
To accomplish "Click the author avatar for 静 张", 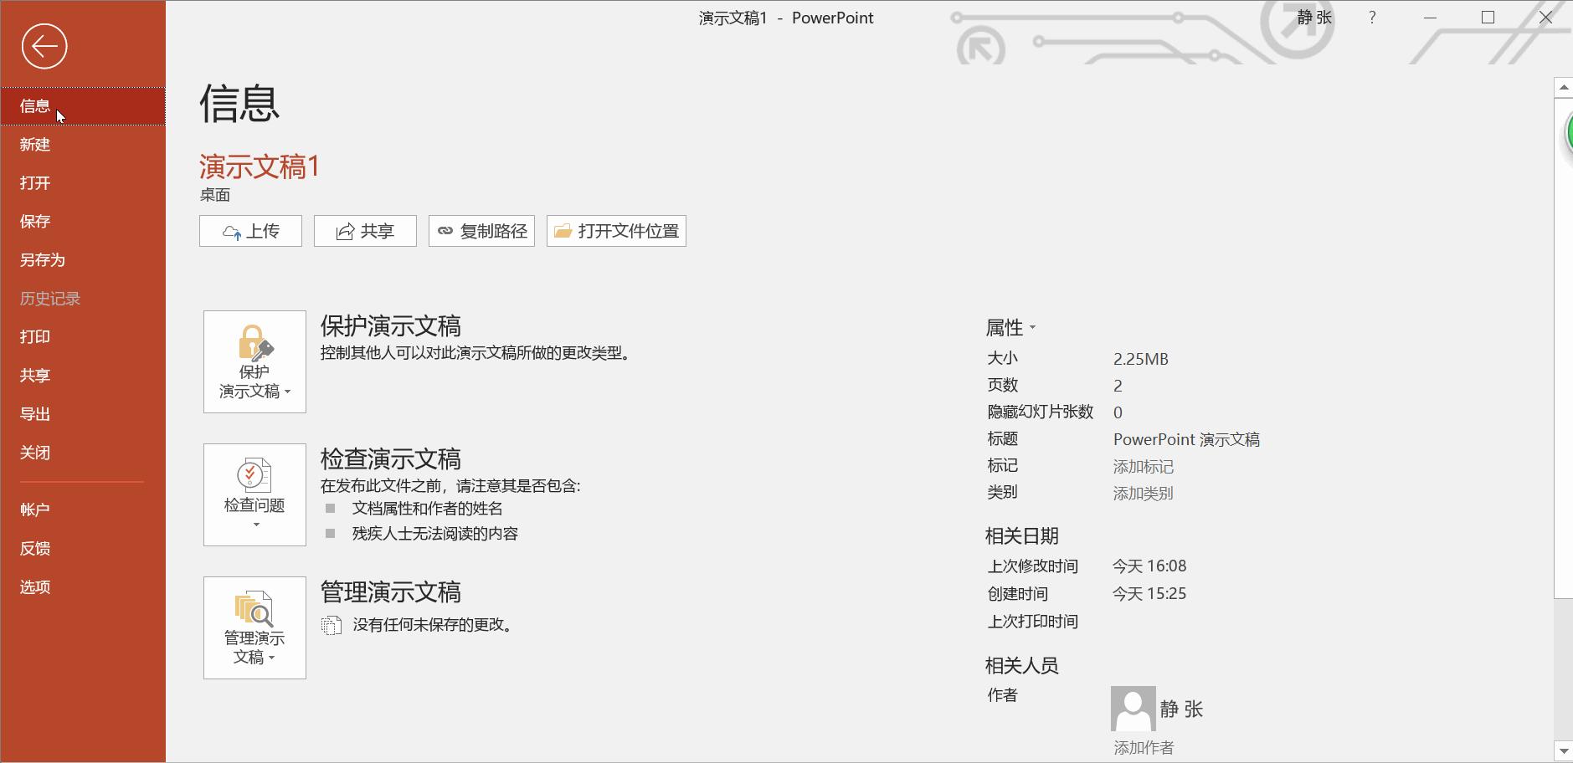I will tap(1133, 709).
